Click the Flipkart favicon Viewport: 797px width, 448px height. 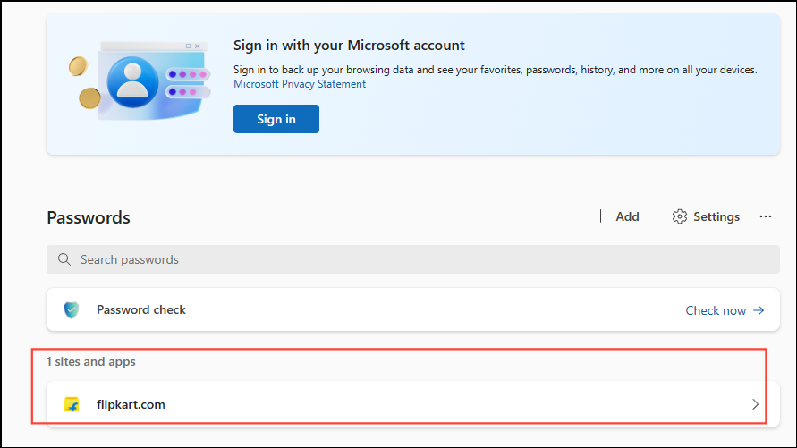click(72, 404)
